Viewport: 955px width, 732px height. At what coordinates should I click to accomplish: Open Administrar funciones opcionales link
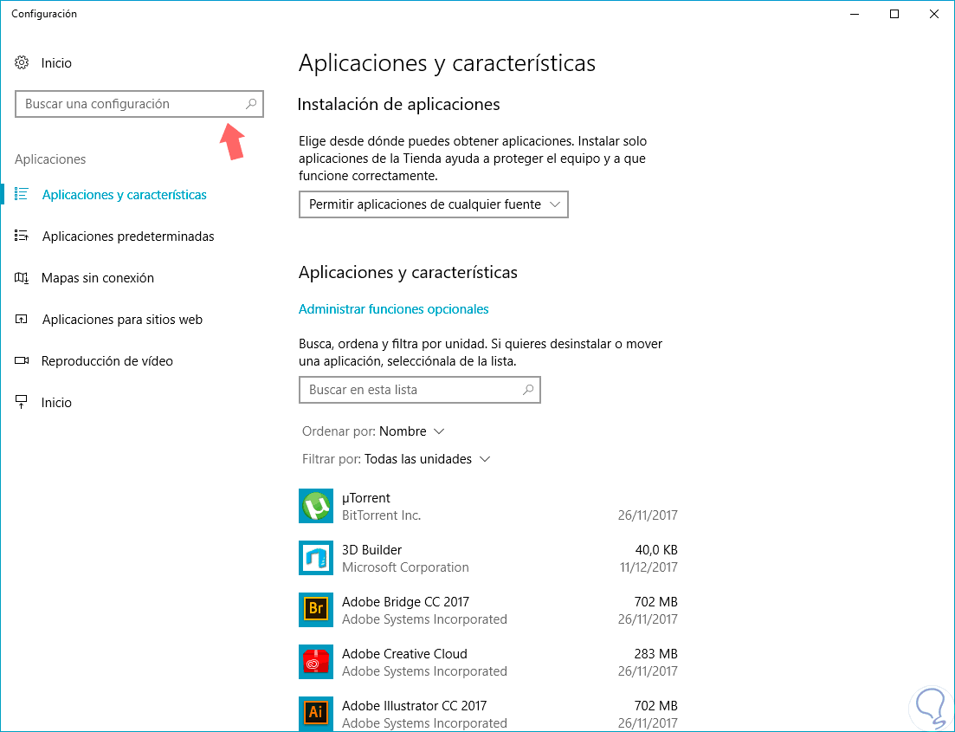click(393, 309)
